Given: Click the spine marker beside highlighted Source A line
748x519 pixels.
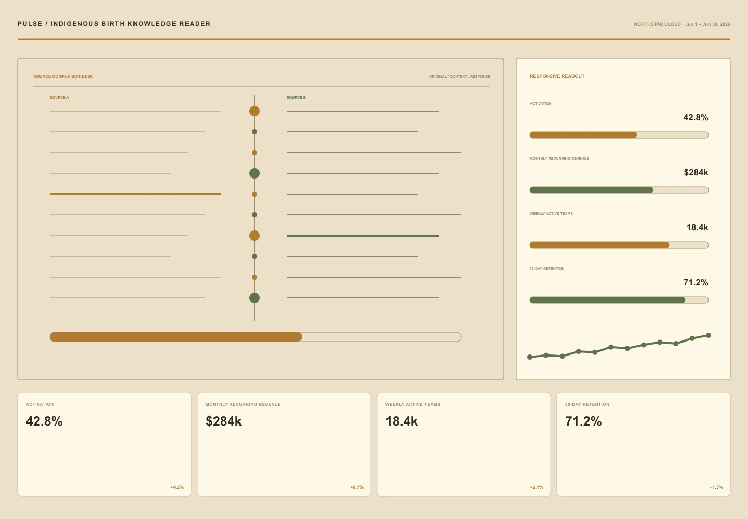Looking at the screenshot, I should tap(255, 194).
